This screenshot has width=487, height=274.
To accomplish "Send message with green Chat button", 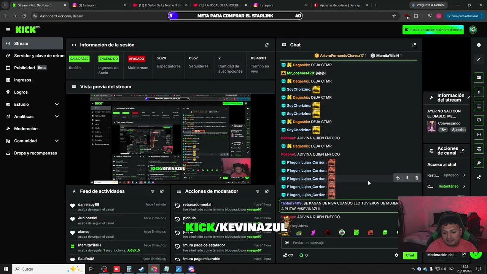I will (x=410, y=255).
